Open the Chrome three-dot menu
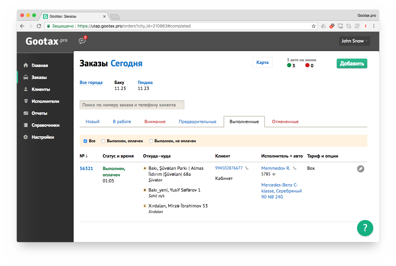The width and height of the screenshot is (396, 266). coord(374,26)
